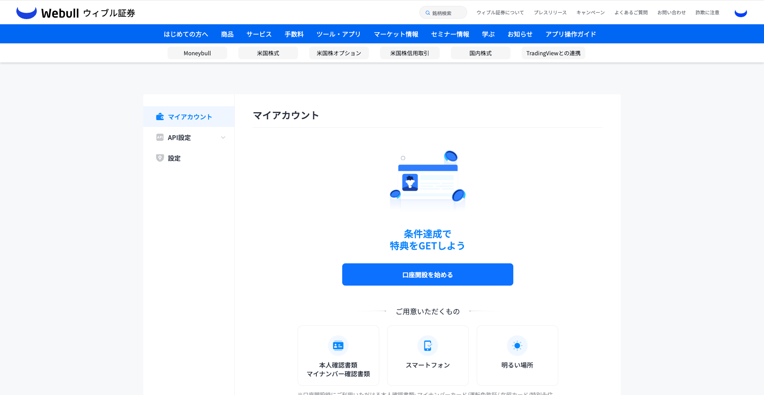Click the Webull logo in header
The image size is (764, 395).
[x=76, y=13]
